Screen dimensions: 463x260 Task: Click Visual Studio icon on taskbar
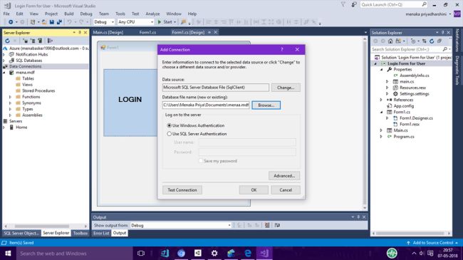point(264,253)
